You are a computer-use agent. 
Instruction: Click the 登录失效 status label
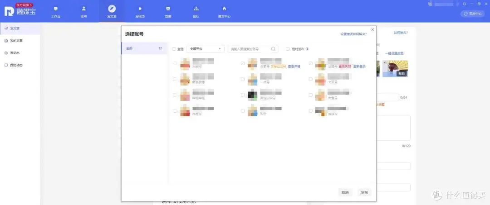pyautogui.click(x=345, y=67)
